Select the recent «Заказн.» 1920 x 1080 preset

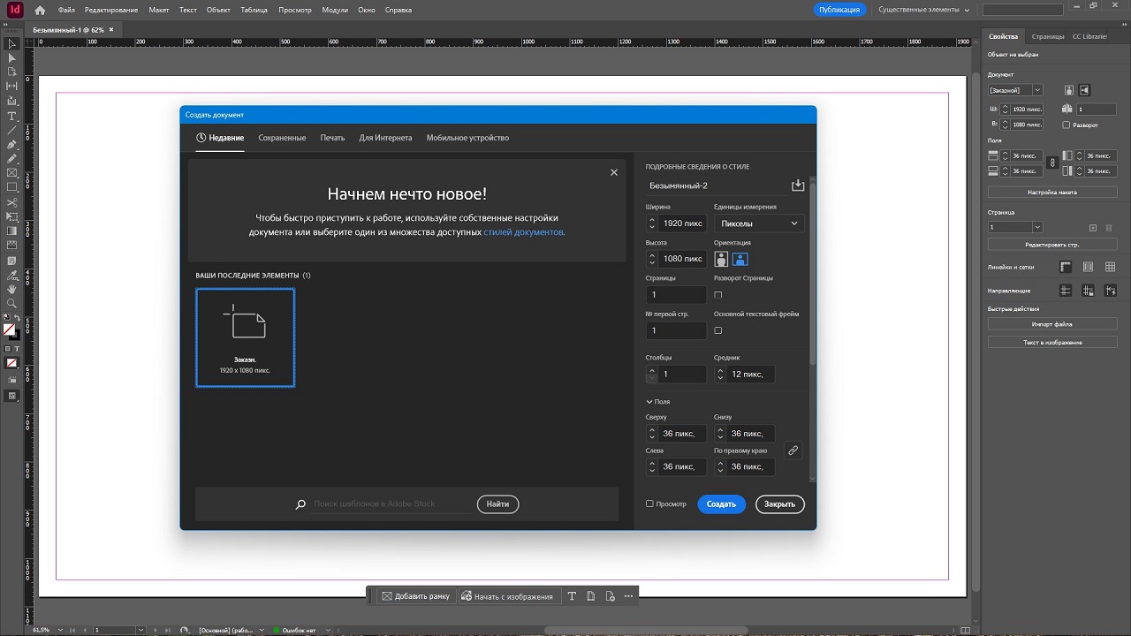(245, 337)
